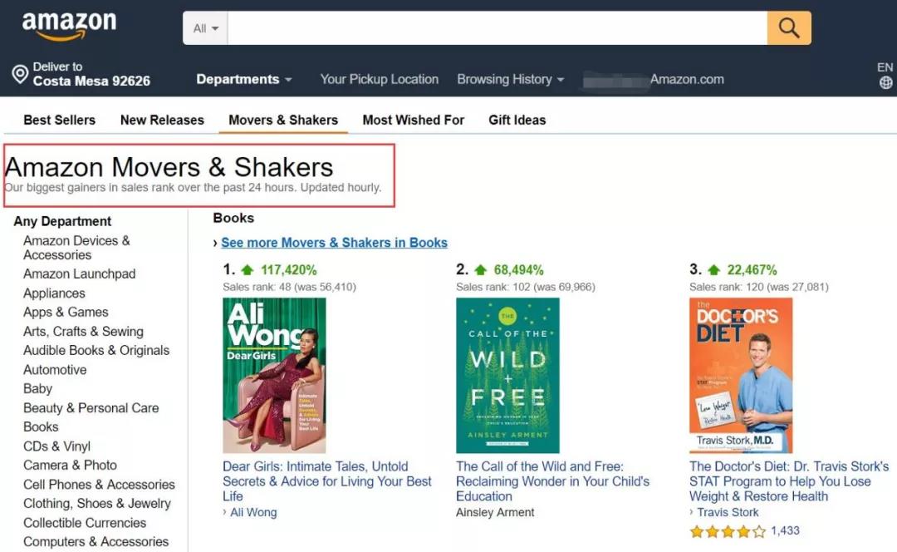Expand the Departments menu
The height and width of the screenshot is (552, 897).
244,79
